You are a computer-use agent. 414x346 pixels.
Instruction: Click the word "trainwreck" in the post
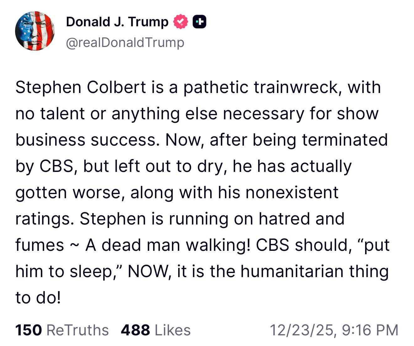coord(296,87)
